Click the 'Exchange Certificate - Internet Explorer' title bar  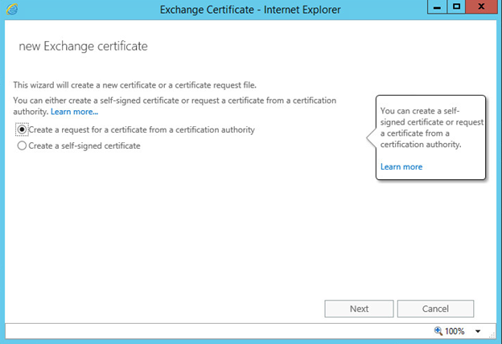250,10
